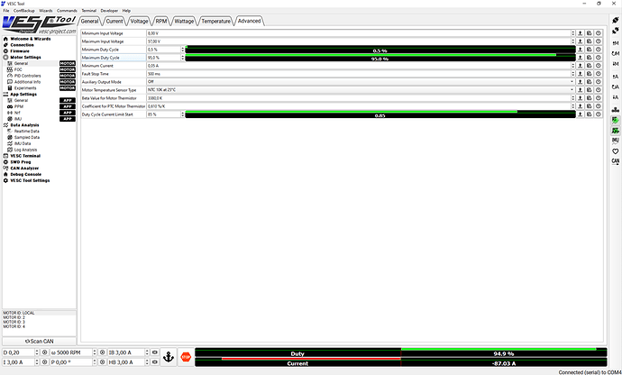
Task: Click the Read Default App Configuration icon
Action: click(616, 87)
